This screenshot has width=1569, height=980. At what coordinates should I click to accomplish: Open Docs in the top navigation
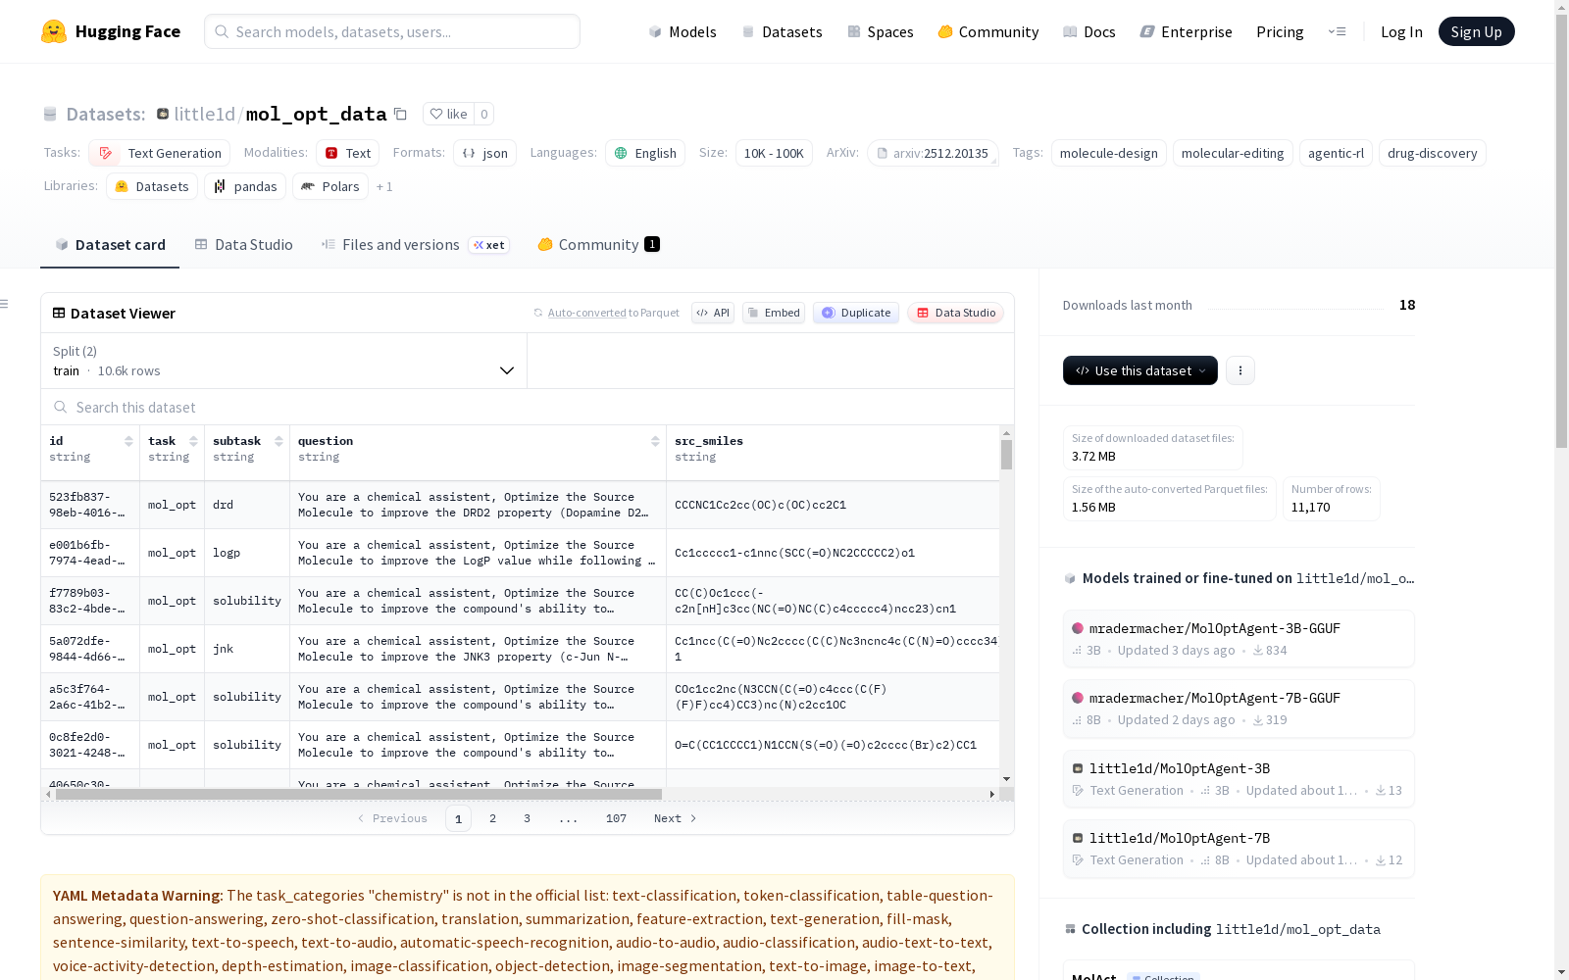(1089, 31)
